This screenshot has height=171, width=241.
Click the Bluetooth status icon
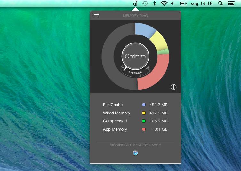pos(154,4)
